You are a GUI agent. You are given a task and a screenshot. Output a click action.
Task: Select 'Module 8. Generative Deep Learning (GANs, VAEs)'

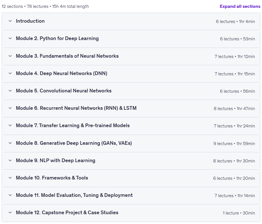click(x=74, y=143)
